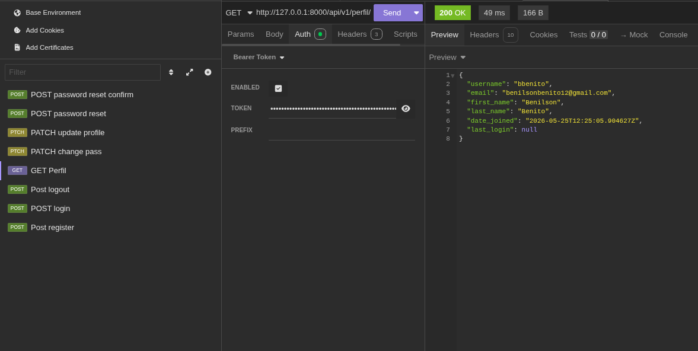Open the request Headers tab

click(x=360, y=34)
